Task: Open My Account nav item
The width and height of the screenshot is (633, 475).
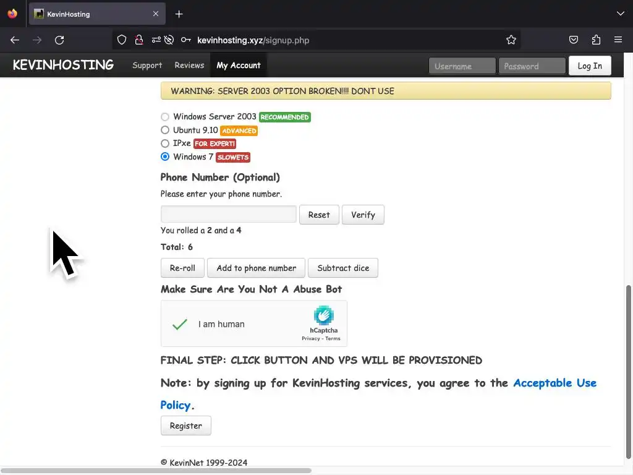Action: click(x=239, y=66)
